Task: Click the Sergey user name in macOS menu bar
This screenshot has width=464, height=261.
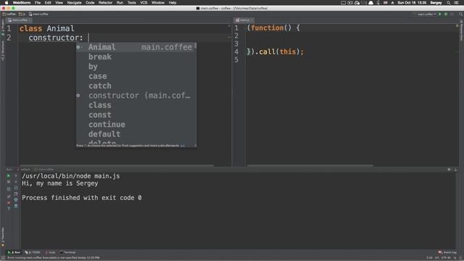Action: (436, 3)
